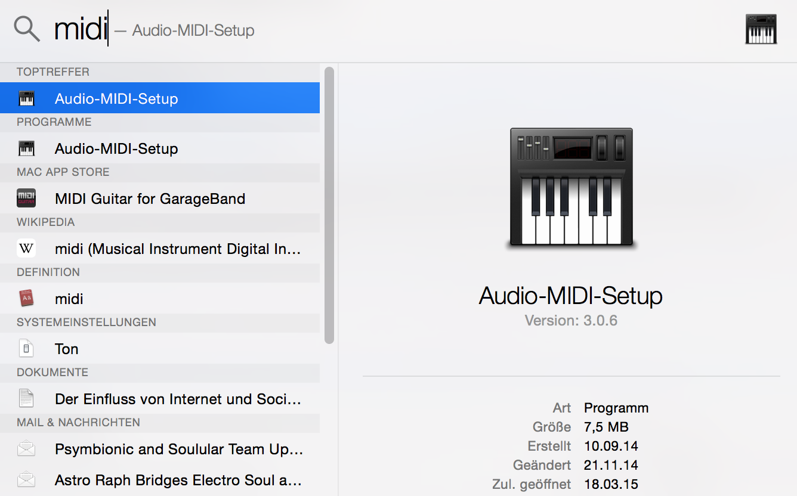Open the midi Wikipedia result
Image resolution: width=797 pixels, height=496 pixels.
click(160, 249)
